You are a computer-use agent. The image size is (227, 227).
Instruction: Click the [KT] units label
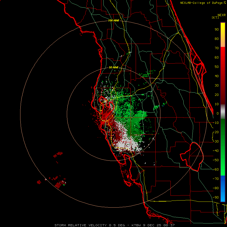point(215,17)
